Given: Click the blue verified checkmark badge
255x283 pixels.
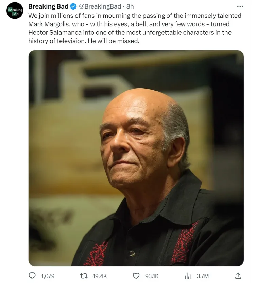Looking at the screenshot, I should pos(73,6).
